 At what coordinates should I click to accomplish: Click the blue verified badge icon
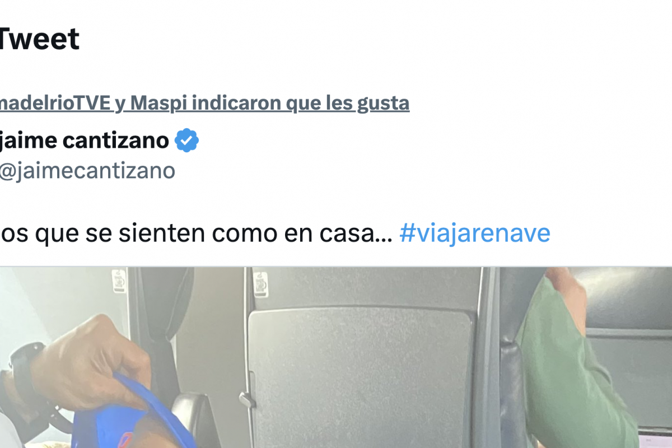(187, 141)
